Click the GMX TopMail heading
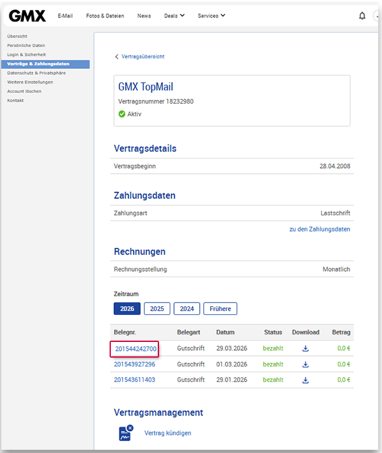 145,87
